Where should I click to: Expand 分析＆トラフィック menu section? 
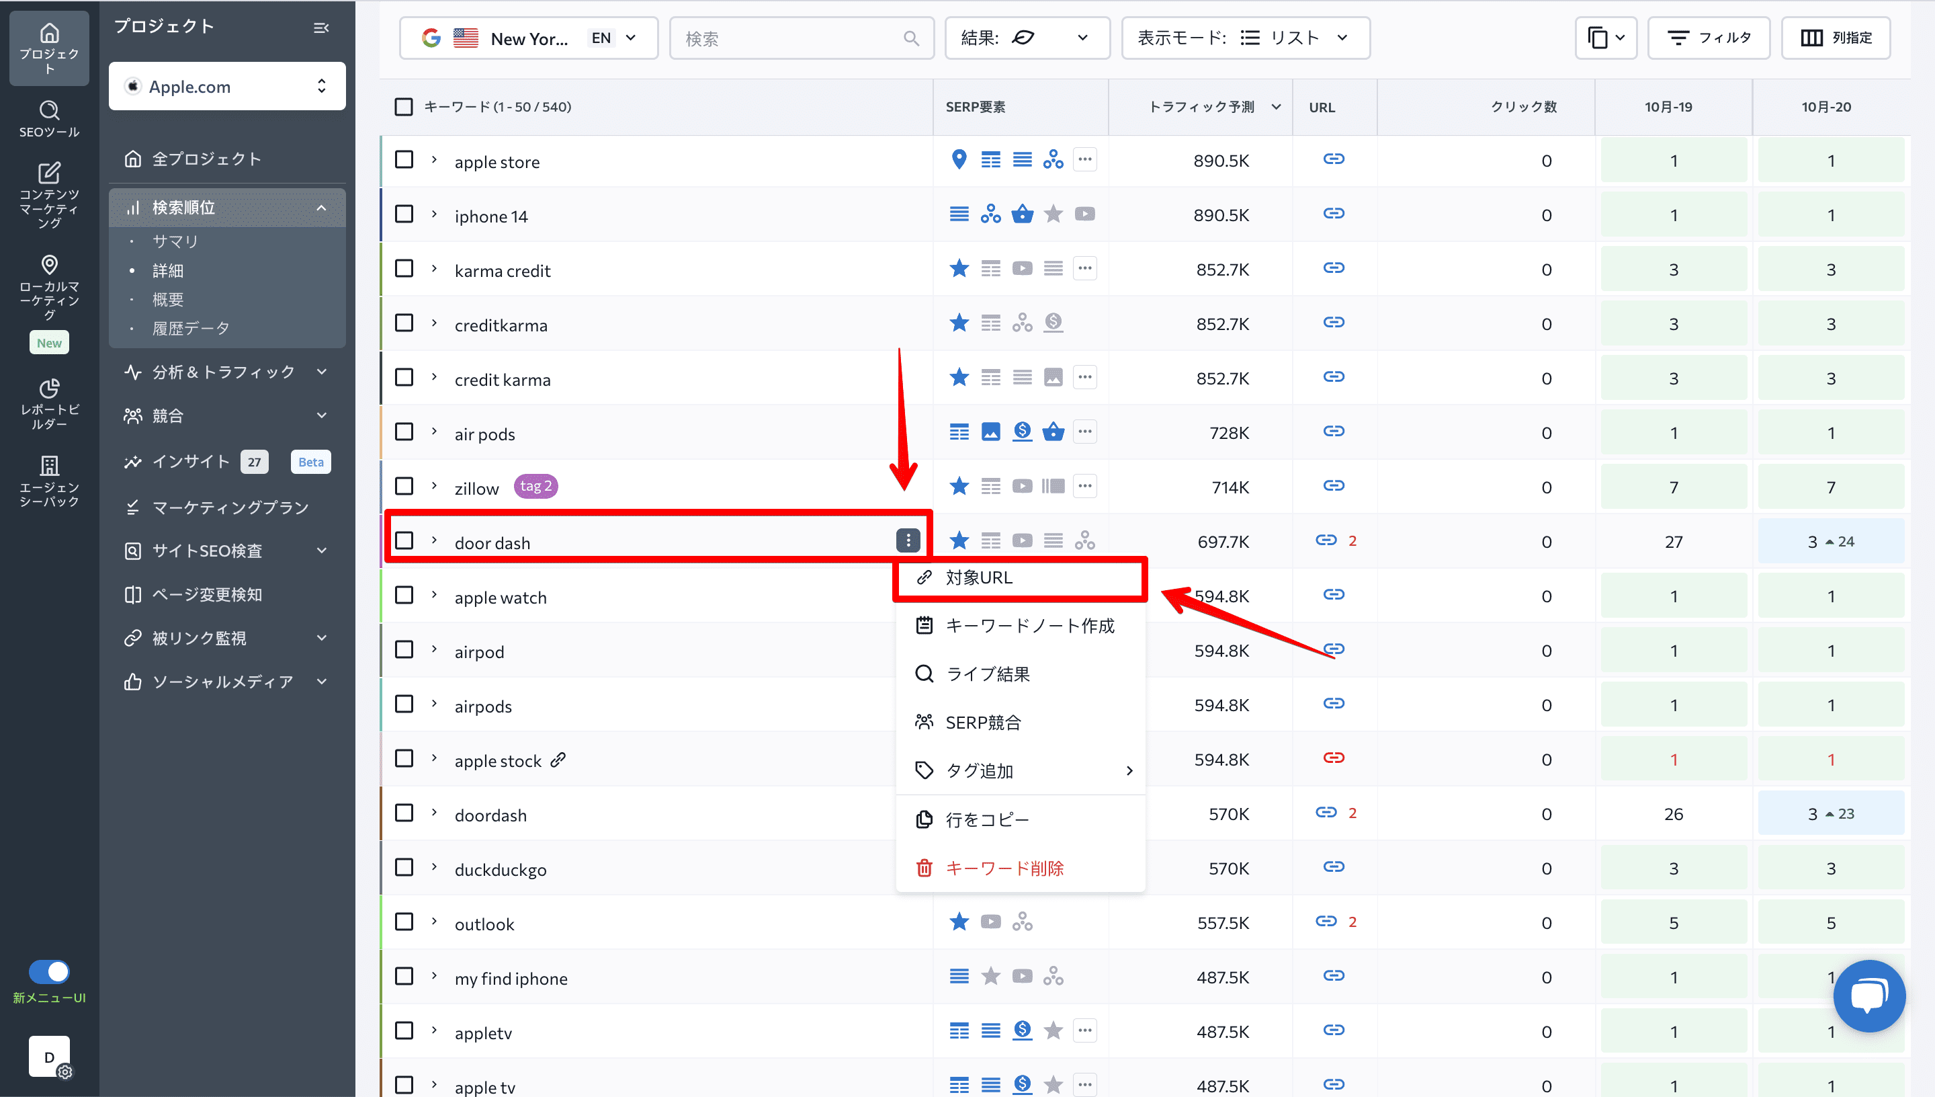pyautogui.click(x=226, y=372)
